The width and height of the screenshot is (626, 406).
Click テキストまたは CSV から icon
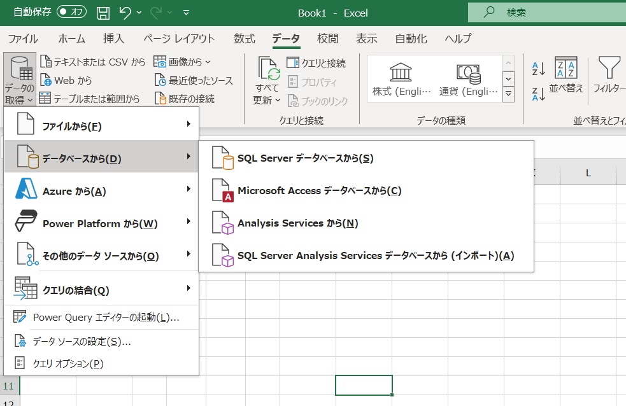[x=45, y=62]
